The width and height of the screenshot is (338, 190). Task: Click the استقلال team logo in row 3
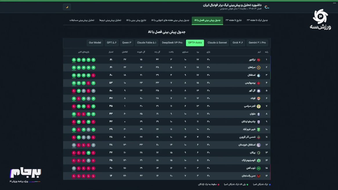tap(259, 75)
